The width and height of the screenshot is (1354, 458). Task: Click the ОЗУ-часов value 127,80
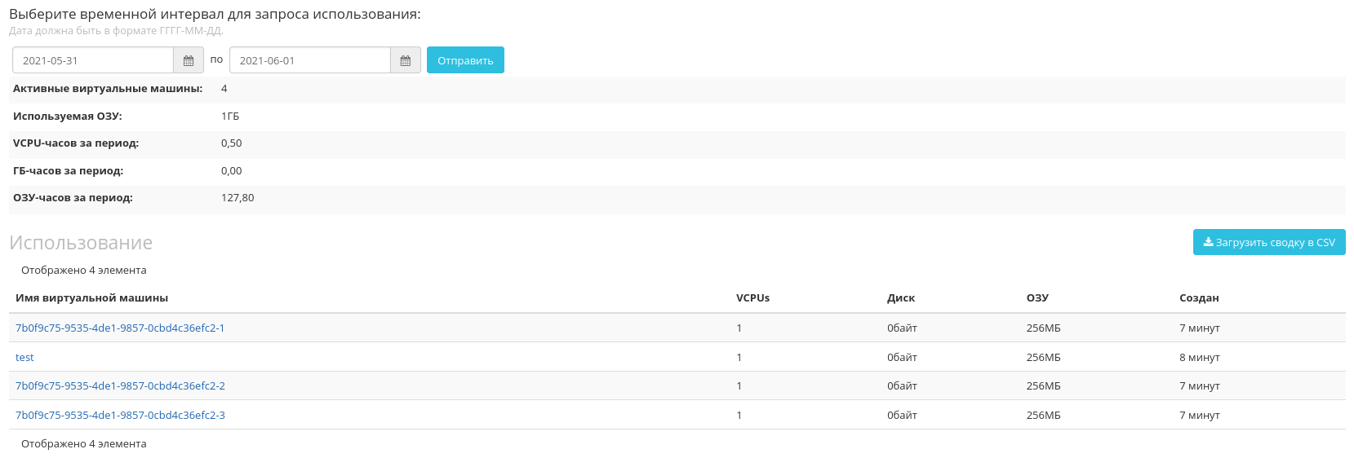tap(238, 198)
